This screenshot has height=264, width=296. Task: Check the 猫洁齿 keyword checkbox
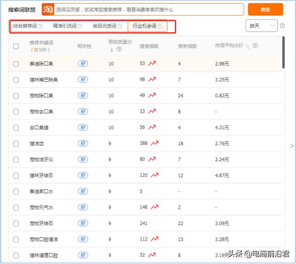(16, 144)
